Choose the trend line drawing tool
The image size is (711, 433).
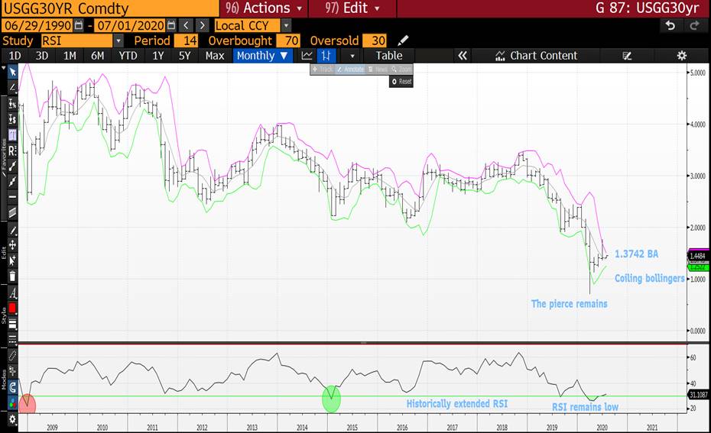tap(13, 87)
